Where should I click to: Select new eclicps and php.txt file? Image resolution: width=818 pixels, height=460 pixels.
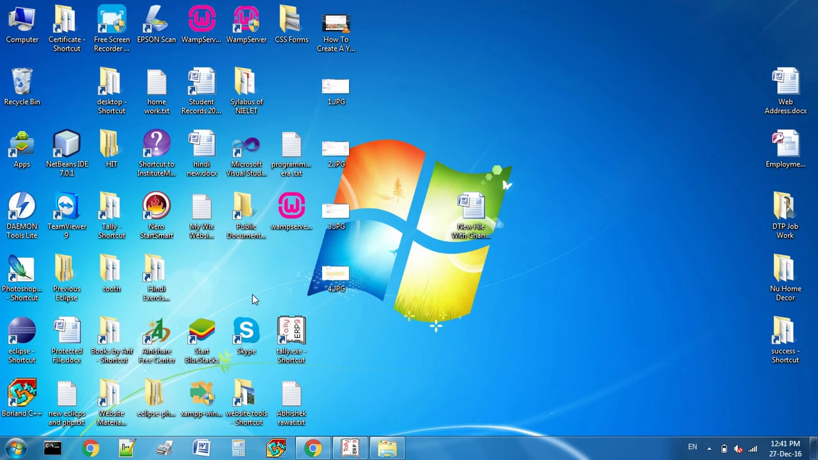[x=66, y=403]
